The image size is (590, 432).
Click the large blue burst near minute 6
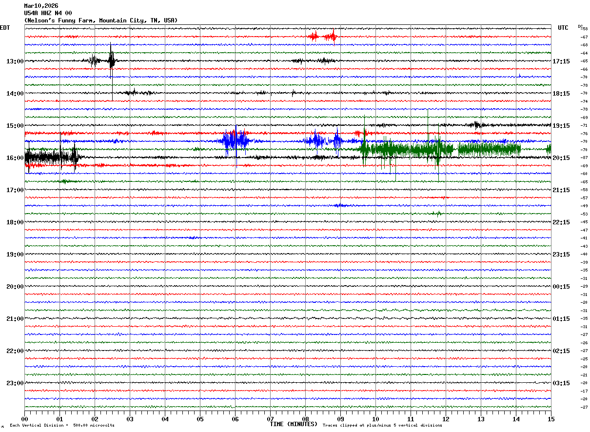click(235, 141)
